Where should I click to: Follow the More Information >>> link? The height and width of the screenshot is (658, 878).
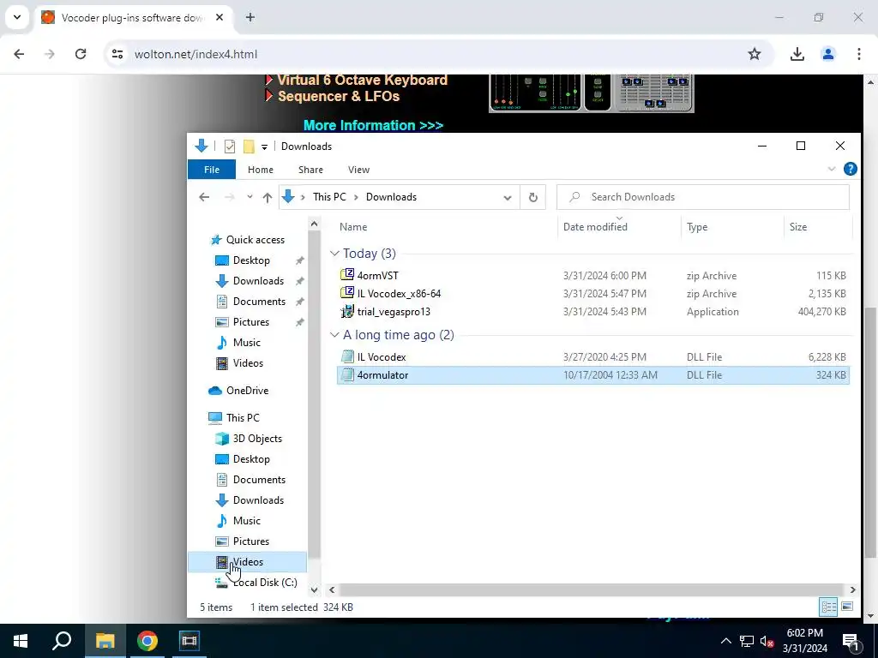click(x=373, y=125)
